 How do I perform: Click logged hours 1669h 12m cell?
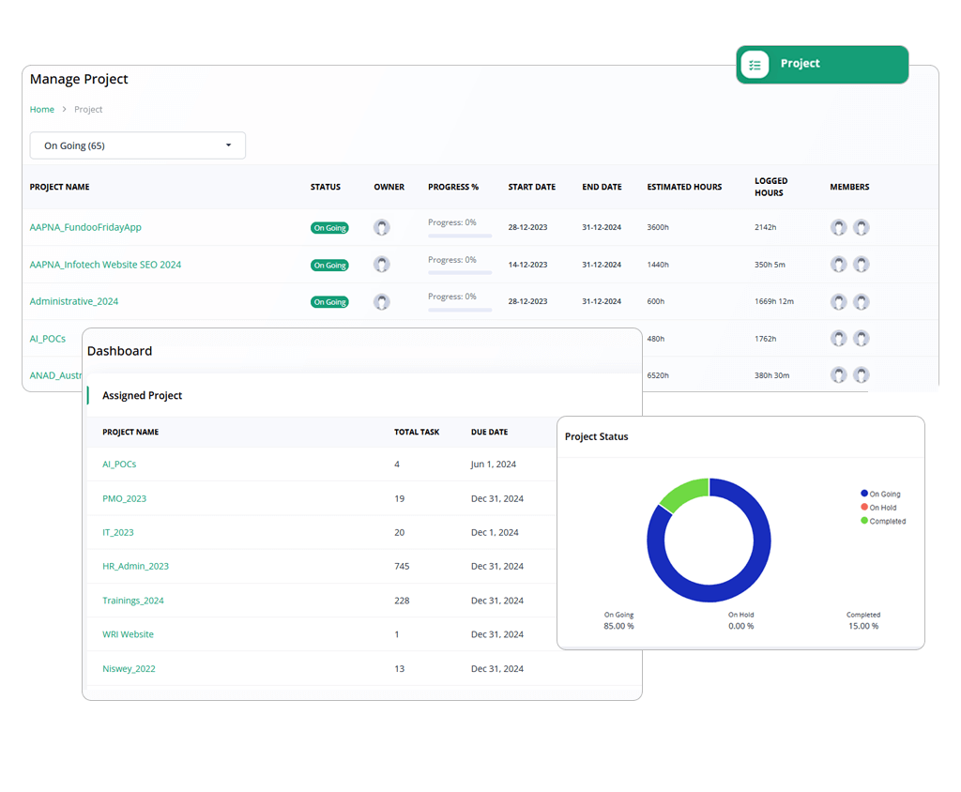[774, 301]
